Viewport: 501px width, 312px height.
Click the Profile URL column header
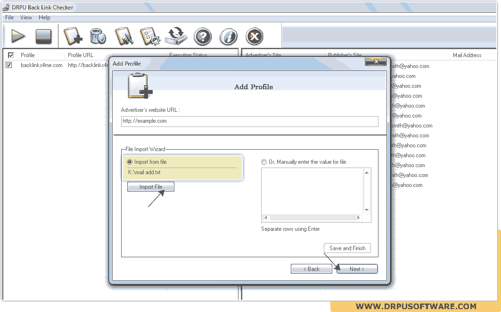pyautogui.click(x=81, y=55)
